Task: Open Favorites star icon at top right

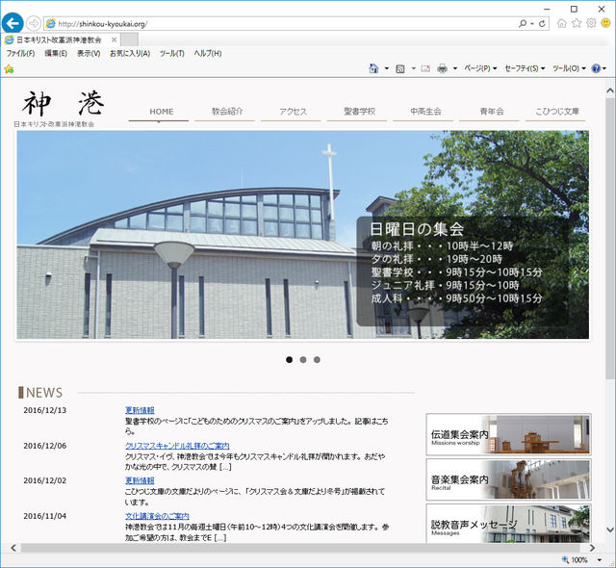Action: pos(577,23)
